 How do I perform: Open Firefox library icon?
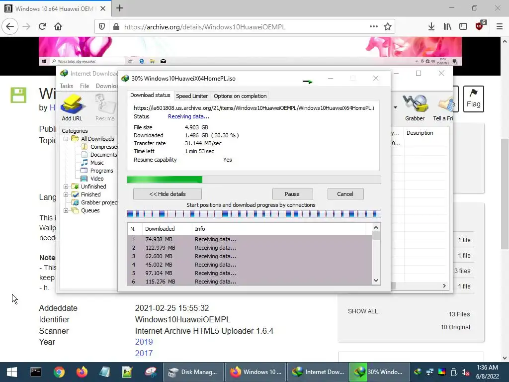point(447,27)
